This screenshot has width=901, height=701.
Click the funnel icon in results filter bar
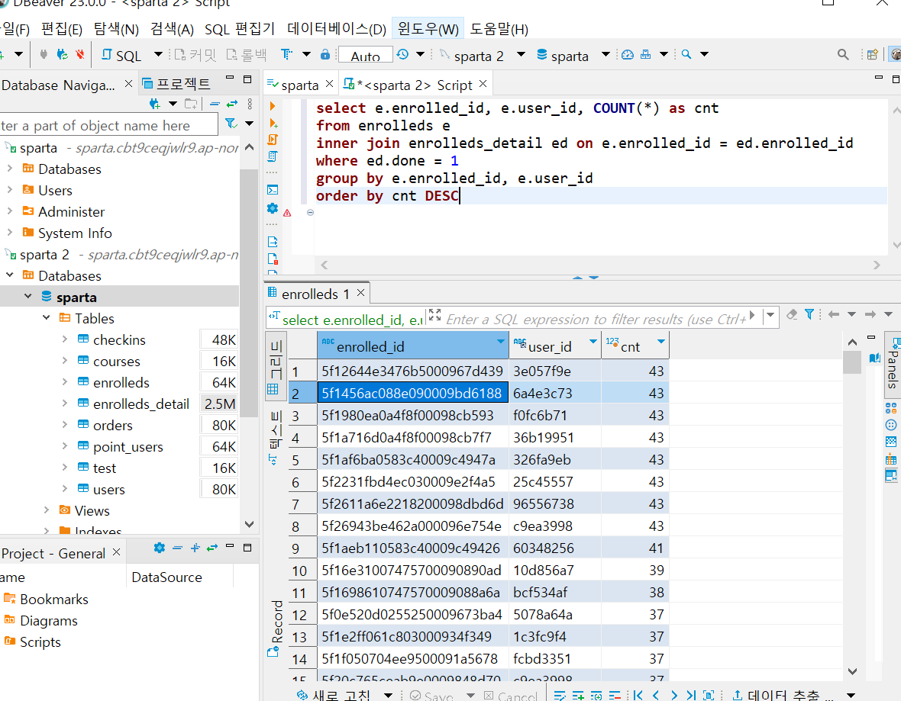809,314
